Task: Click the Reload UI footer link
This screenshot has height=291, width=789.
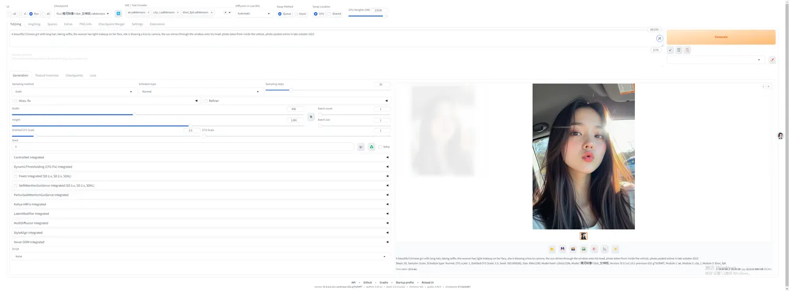Action: pyautogui.click(x=428, y=282)
